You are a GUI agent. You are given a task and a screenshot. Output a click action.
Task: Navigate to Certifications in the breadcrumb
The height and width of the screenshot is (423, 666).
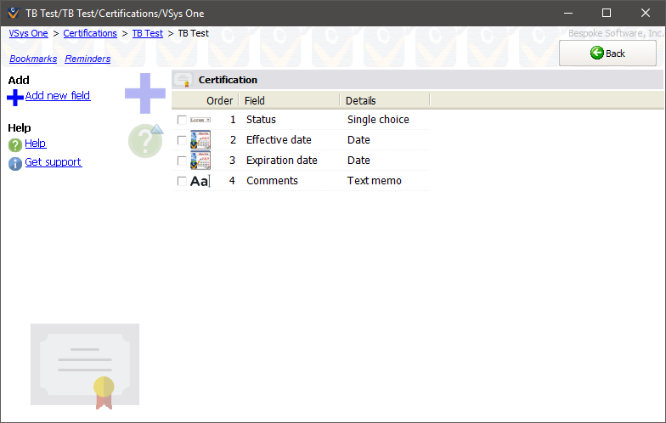coord(90,33)
